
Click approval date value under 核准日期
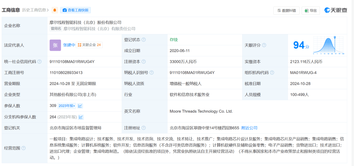300,84
